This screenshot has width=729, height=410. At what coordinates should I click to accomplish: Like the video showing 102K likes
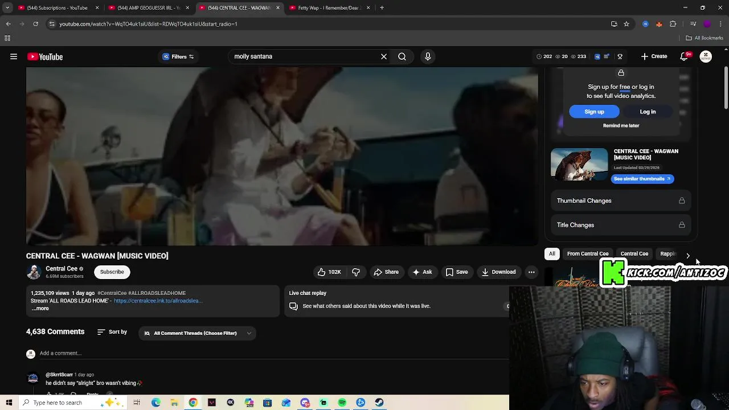pos(329,272)
